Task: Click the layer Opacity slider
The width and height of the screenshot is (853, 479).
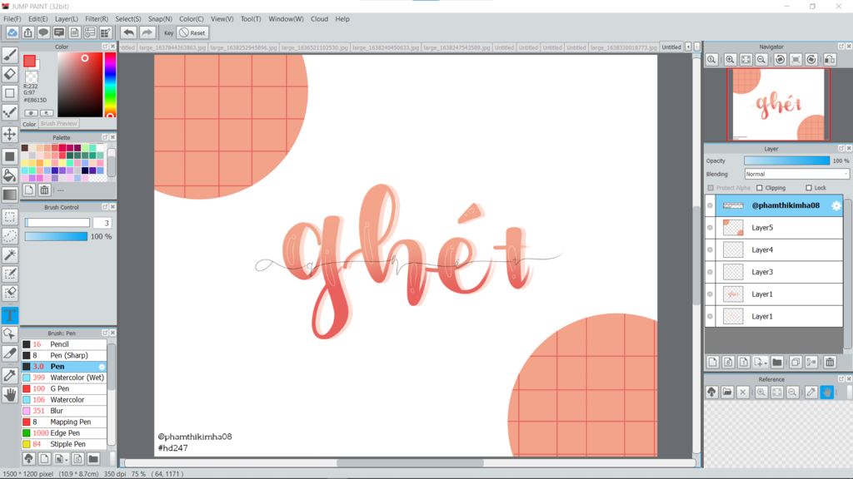Action: (786, 160)
